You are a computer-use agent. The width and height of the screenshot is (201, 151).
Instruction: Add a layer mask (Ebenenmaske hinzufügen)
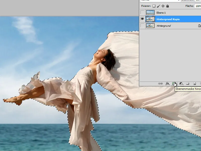tap(174, 84)
